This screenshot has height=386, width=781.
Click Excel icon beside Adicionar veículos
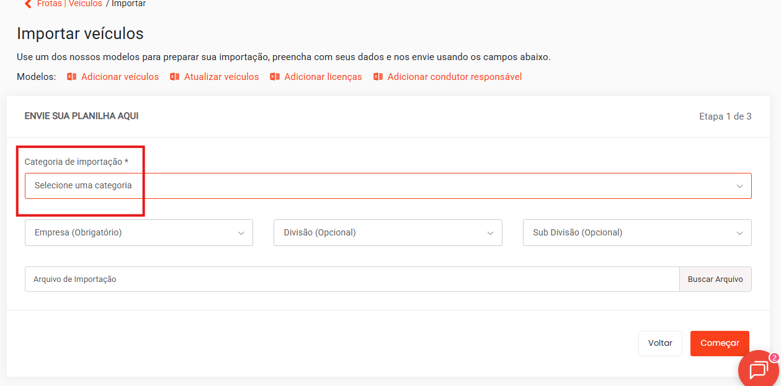[71, 77]
